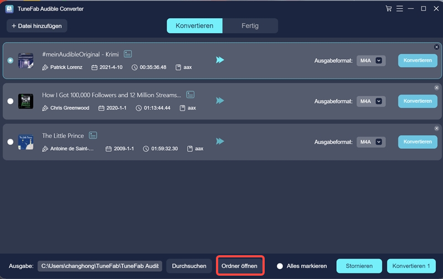Click Ordner öffnen to open output folder
The width and height of the screenshot is (443, 279).
(239, 266)
